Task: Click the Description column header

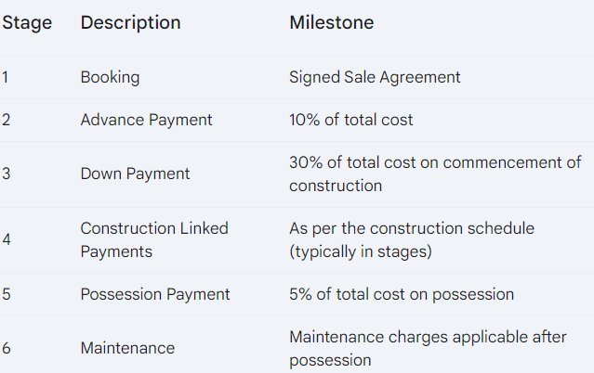Action: point(130,22)
